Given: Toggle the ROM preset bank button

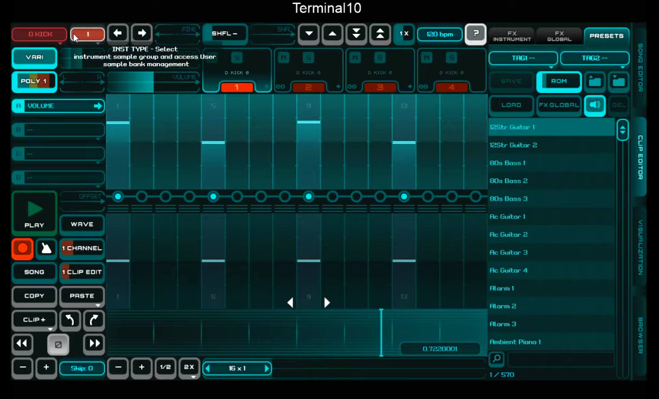Looking at the screenshot, I should (559, 81).
